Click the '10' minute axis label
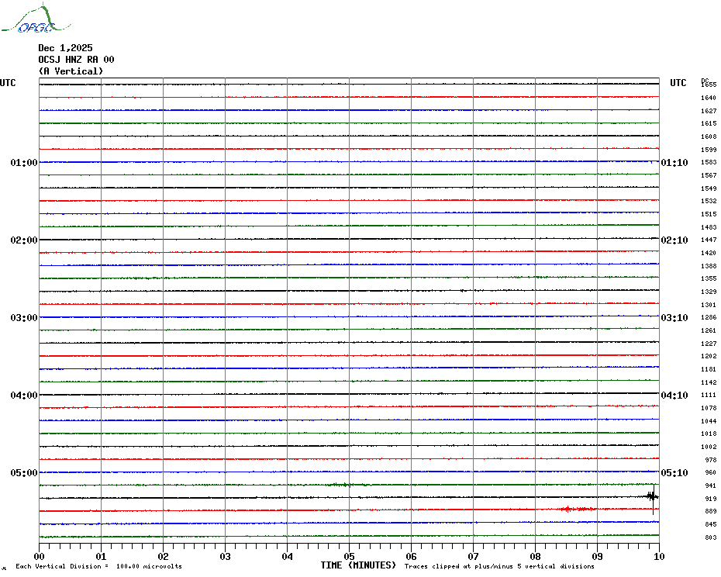Viewport: 721px width, 577px height. click(660, 557)
